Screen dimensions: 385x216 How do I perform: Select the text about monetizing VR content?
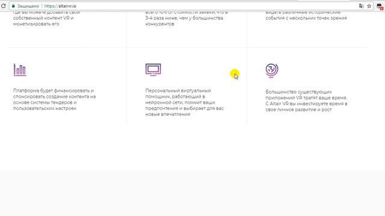(47, 18)
